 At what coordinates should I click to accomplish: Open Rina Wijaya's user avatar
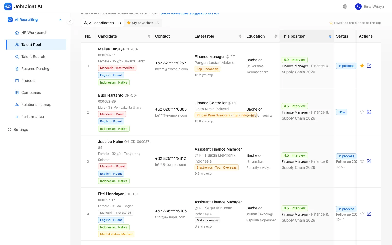[x=358, y=7]
